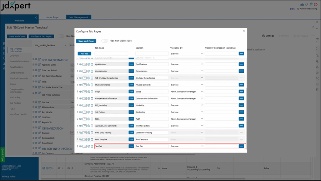Click the notification bell icon in header
The image size is (321, 181).
(306, 4)
